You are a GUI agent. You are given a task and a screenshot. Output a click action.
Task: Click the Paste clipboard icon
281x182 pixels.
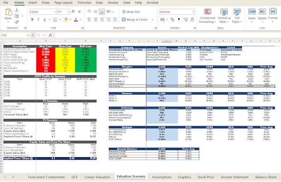(8, 12)
